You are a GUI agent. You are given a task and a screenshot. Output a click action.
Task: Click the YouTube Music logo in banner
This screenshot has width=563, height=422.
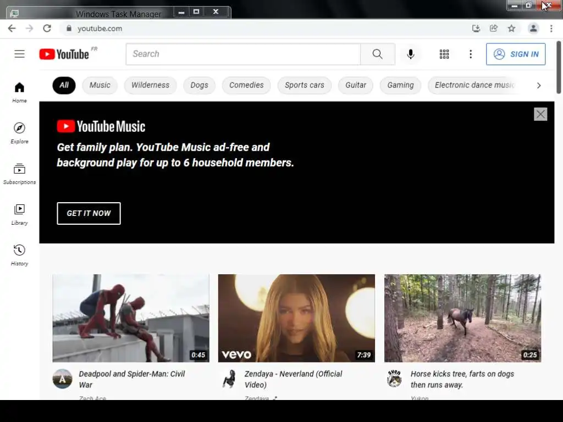[101, 126]
